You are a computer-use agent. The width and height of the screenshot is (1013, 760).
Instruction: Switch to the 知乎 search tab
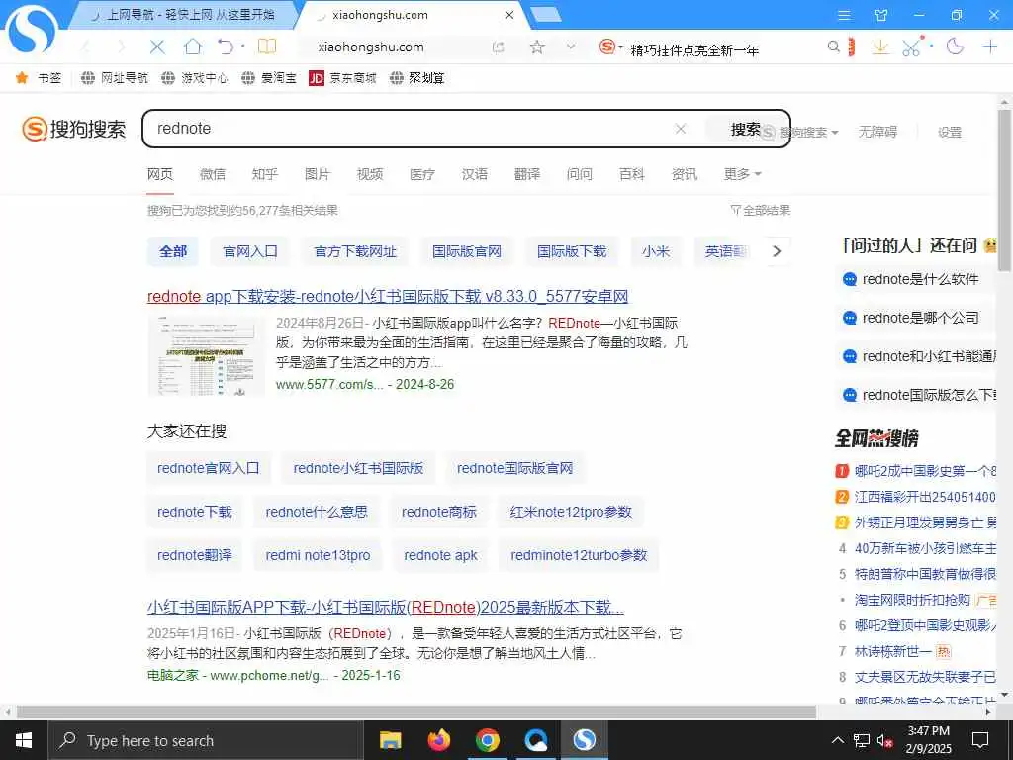tap(265, 174)
